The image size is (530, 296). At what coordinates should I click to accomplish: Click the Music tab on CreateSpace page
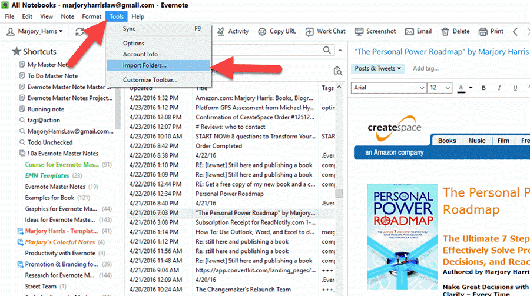(x=476, y=141)
